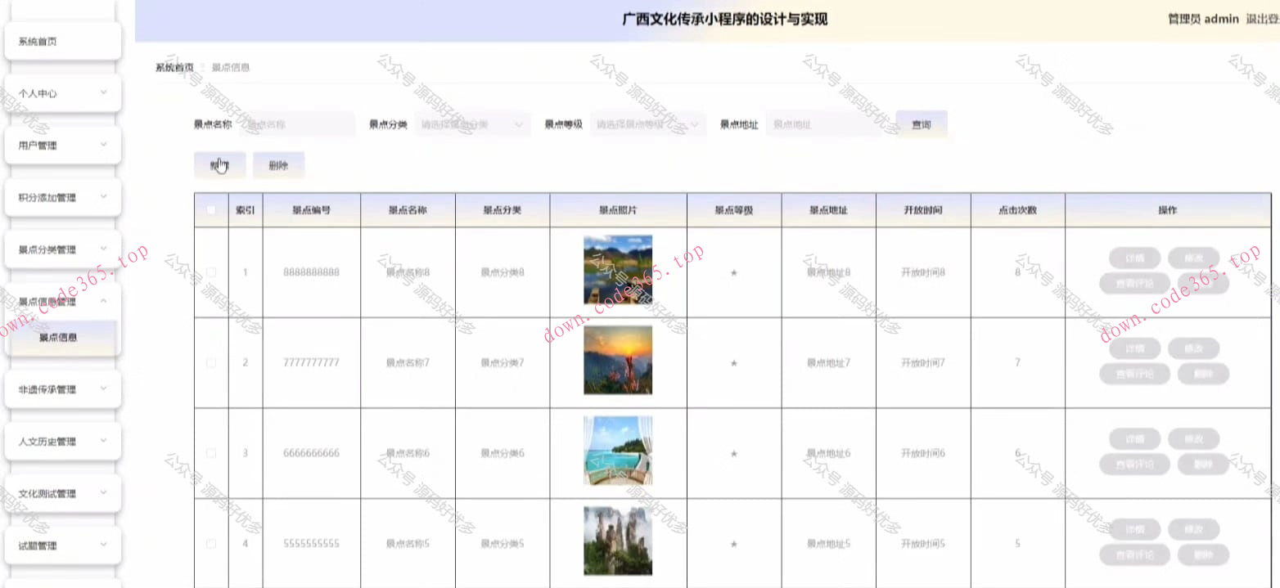Click the 景点名称 search input field
Image resolution: width=1280 pixels, height=588 pixels.
tap(295, 123)
